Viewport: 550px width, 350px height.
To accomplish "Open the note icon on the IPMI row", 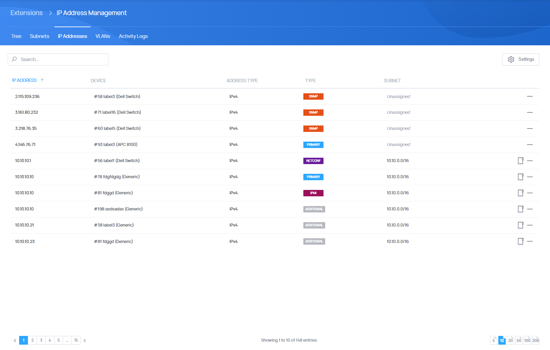I will pyautogui.click(x=520, y=193).
